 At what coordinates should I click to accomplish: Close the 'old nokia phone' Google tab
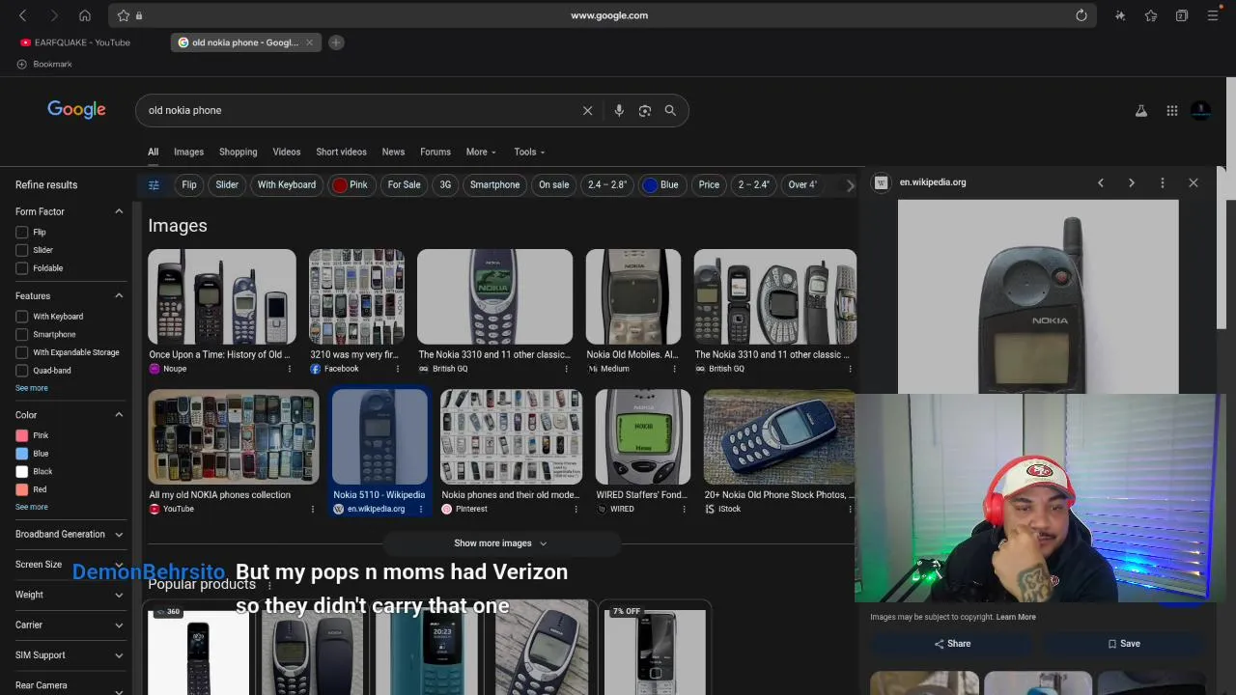309,42
